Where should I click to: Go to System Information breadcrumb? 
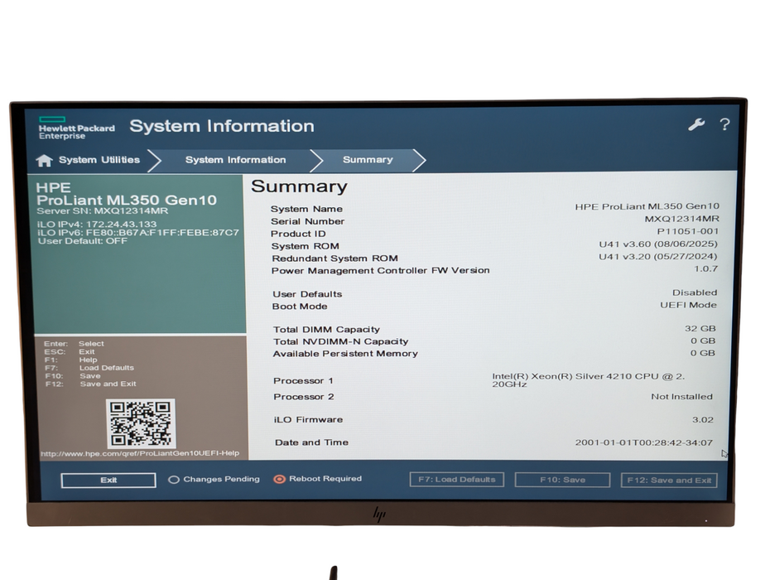pos(235,160)
